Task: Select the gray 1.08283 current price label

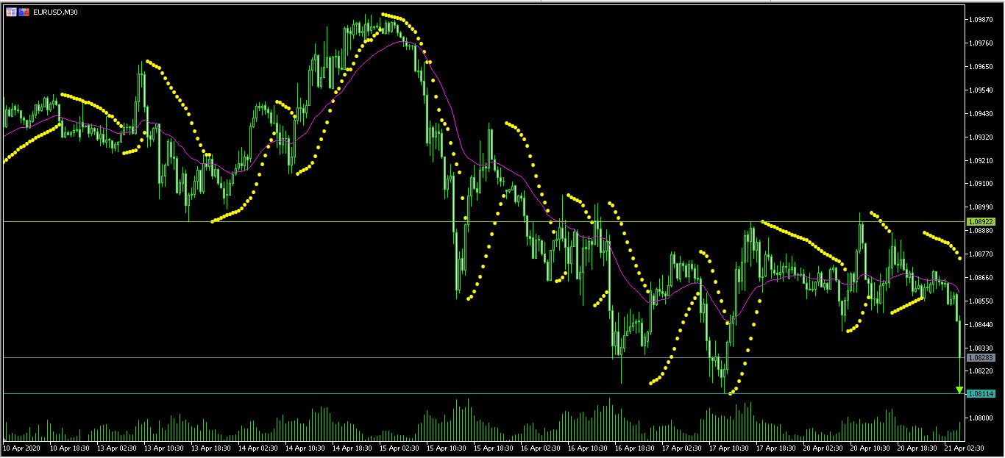Action: click(981, 357)
